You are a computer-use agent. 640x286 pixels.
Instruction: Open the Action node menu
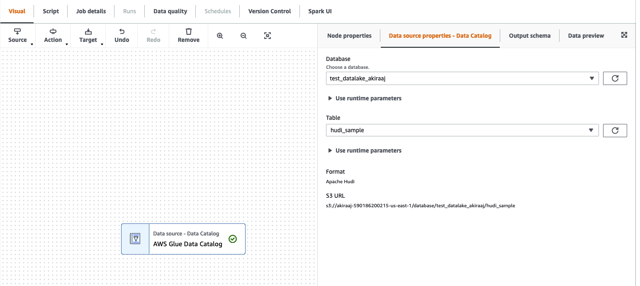pyautogui.click(x=53, y=35)
